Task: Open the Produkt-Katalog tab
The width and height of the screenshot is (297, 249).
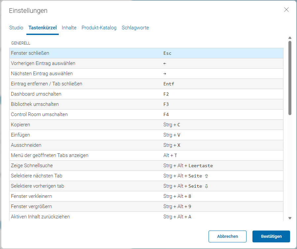Action: (99, 28)
